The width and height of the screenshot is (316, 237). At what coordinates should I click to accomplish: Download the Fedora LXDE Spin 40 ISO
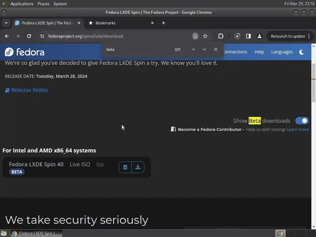tap(138, 167)
